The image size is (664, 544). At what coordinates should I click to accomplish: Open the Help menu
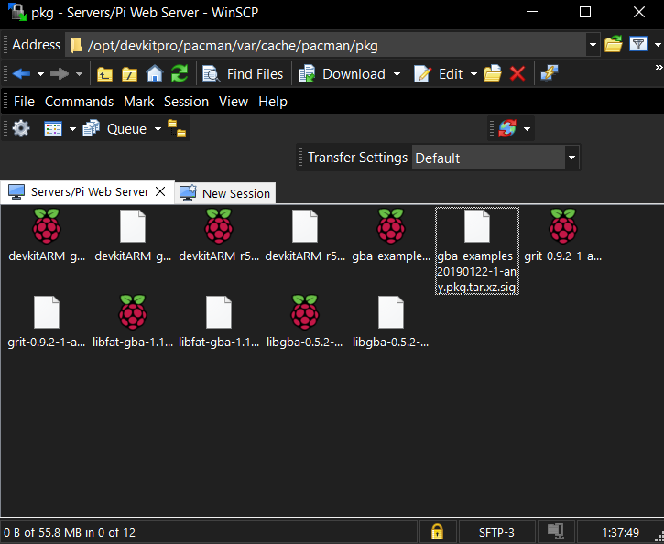click(273, 102)
